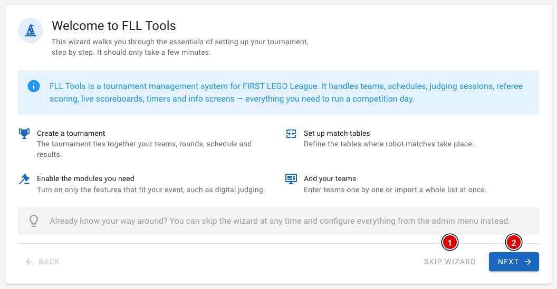
Task: Click the "Set up match tables" title
Action: pos(337,133)
